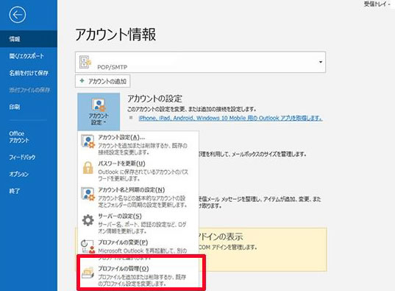Click the POP/SMTP account icon
The image size is (395, 291).
coord(85,62)
